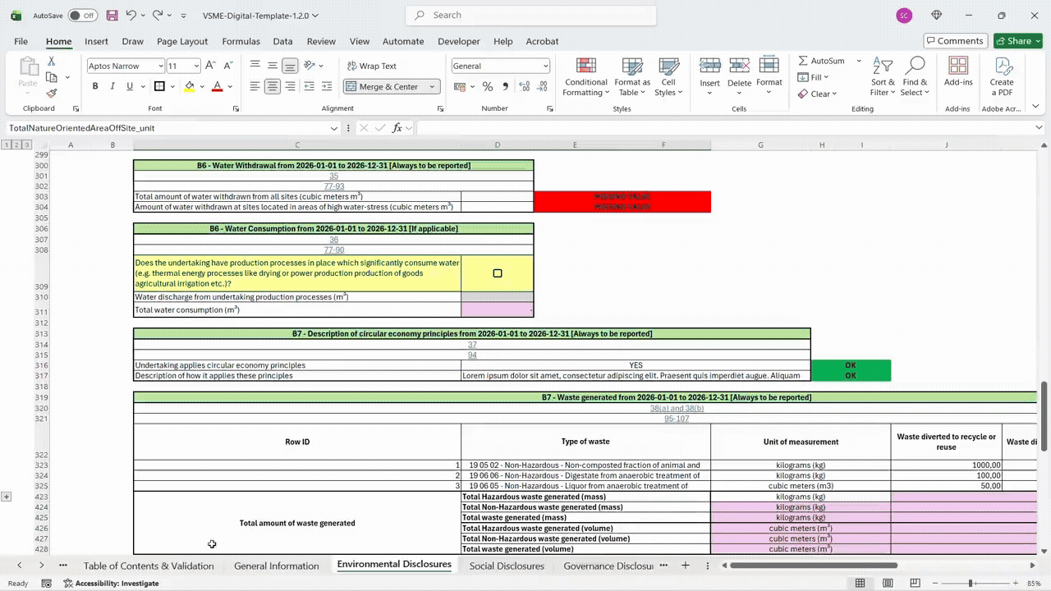
Task: Open the Developer ribbon tab
Action: coord(458,41)
